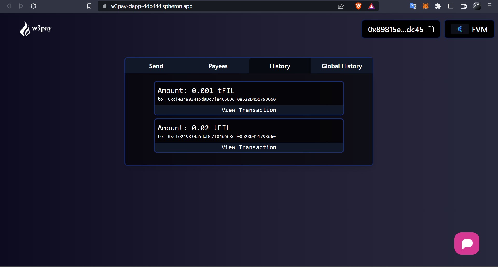Viewport: 498px width, 267px height.
Task: Toggle the browser sidebar panel
Action: point(451,6)
